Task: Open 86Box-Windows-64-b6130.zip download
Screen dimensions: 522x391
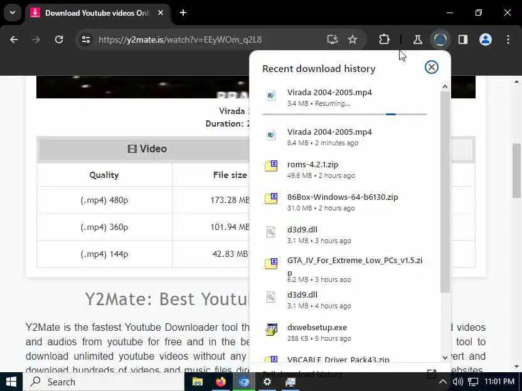Action: pos(344,202)
